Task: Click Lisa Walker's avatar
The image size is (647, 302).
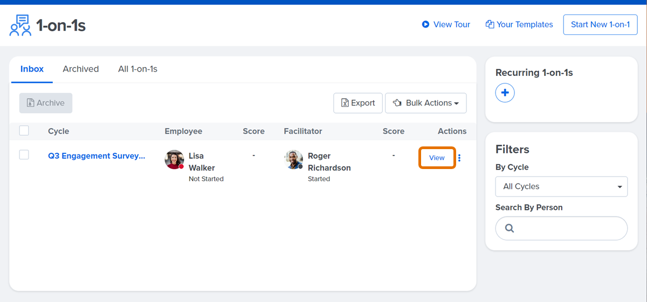Action: [x=174, y=159]
